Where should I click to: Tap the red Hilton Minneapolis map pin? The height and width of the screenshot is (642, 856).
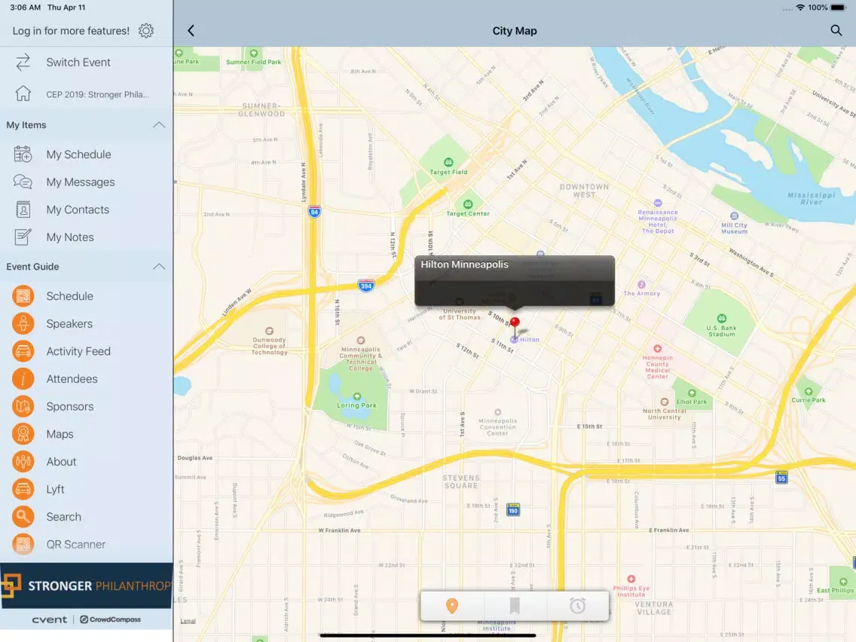(x=515, y=322)
